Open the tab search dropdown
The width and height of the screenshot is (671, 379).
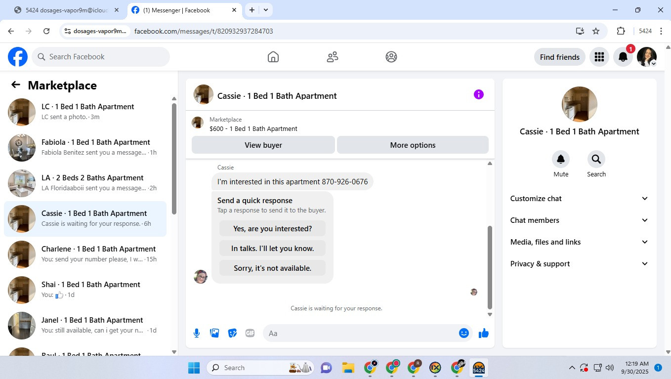point(266,10)
